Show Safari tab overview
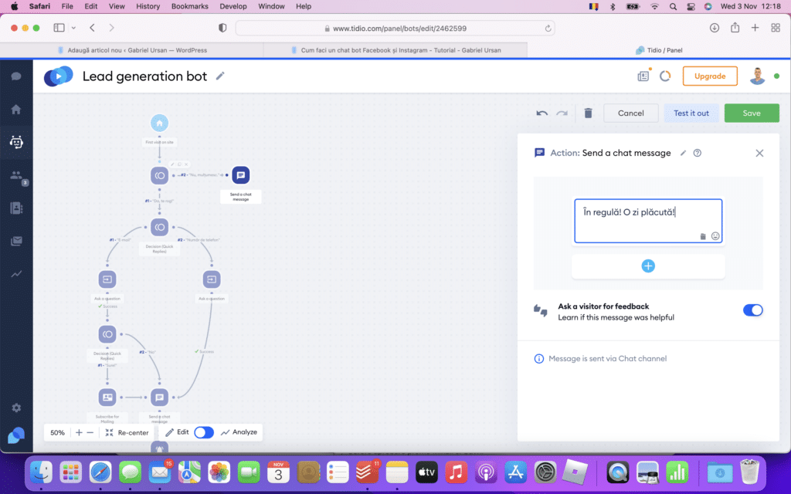 [x=776, y=29]
